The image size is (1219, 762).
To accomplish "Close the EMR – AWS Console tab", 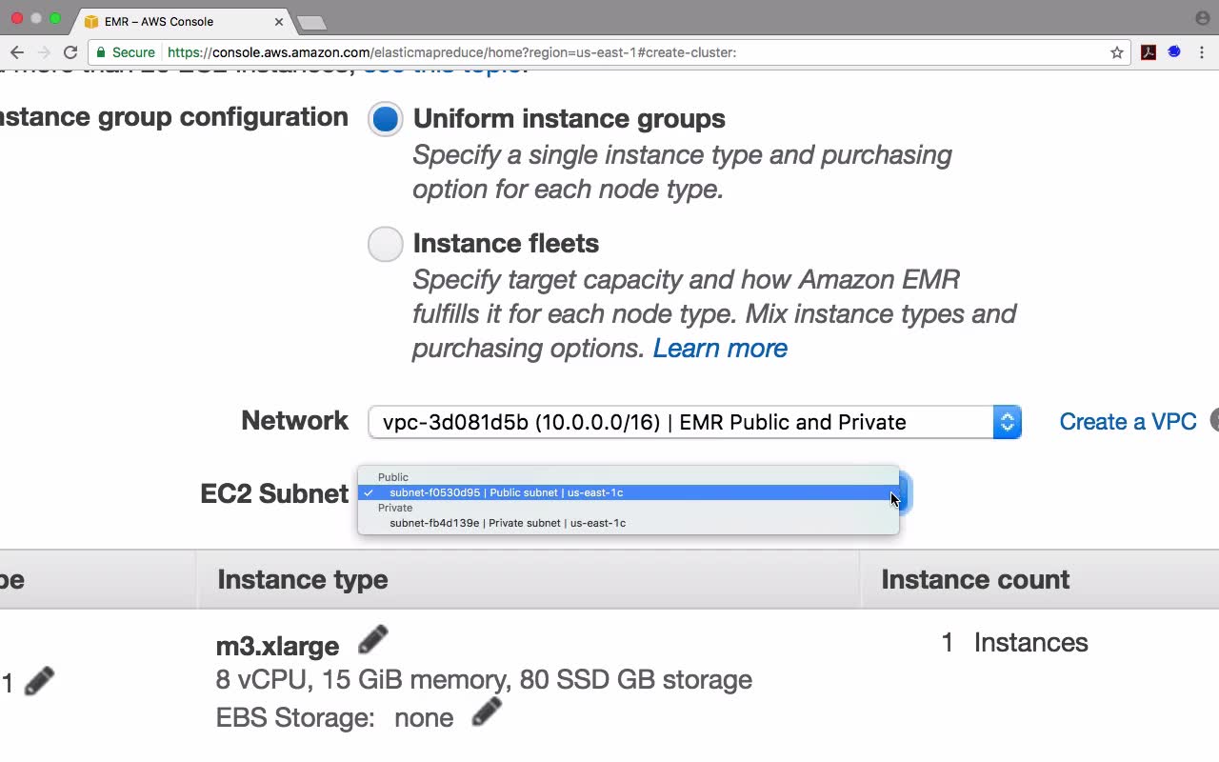I will [x=279, y=21].
